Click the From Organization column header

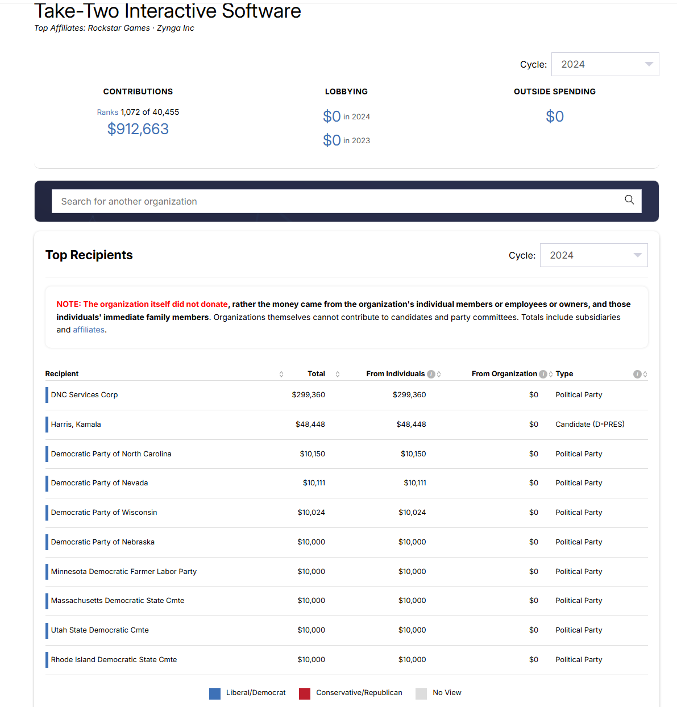[x=504, y=374]
